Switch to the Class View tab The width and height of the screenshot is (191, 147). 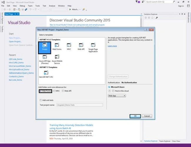pos(176,141)
